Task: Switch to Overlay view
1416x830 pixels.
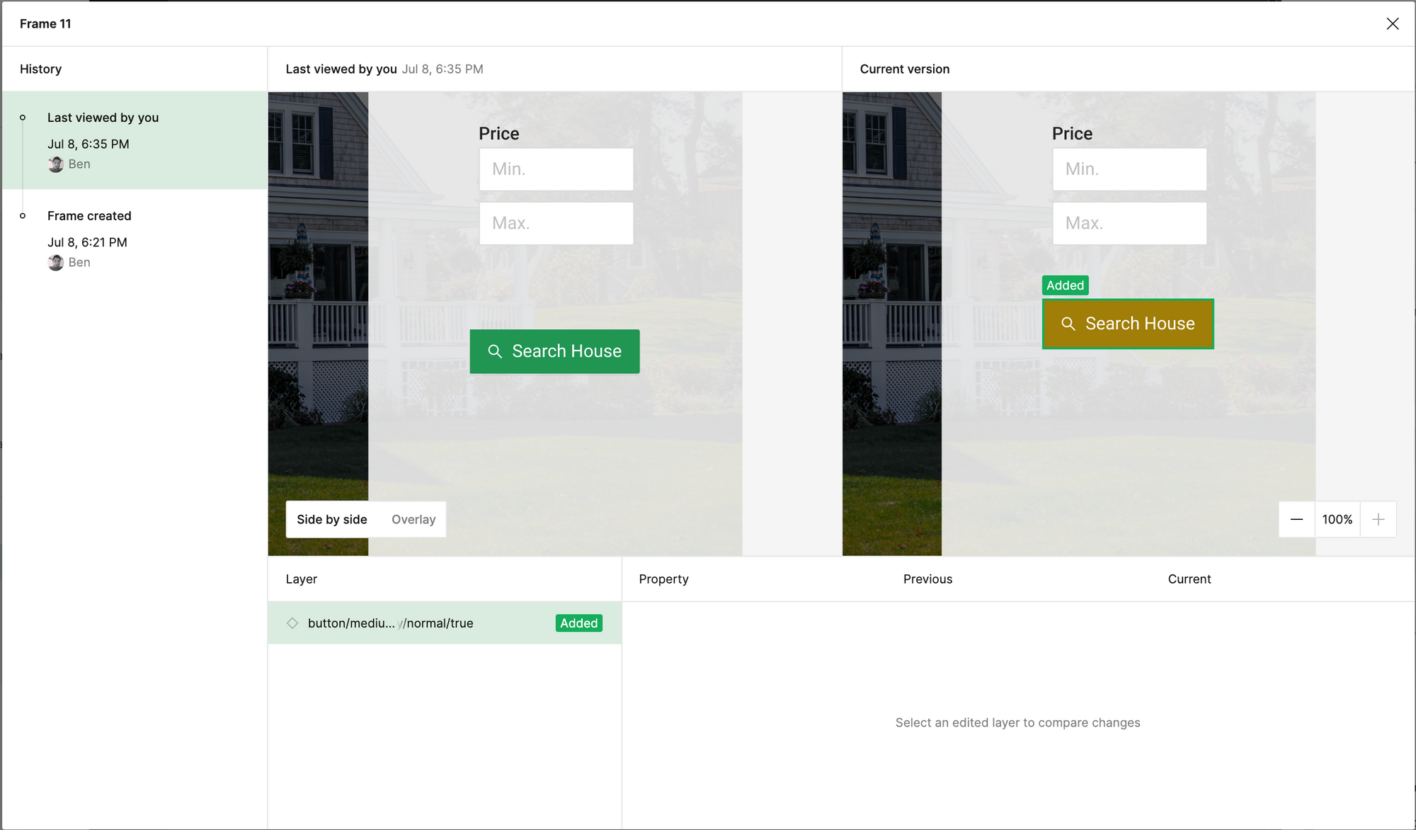Action: click(x=413, y=520)
